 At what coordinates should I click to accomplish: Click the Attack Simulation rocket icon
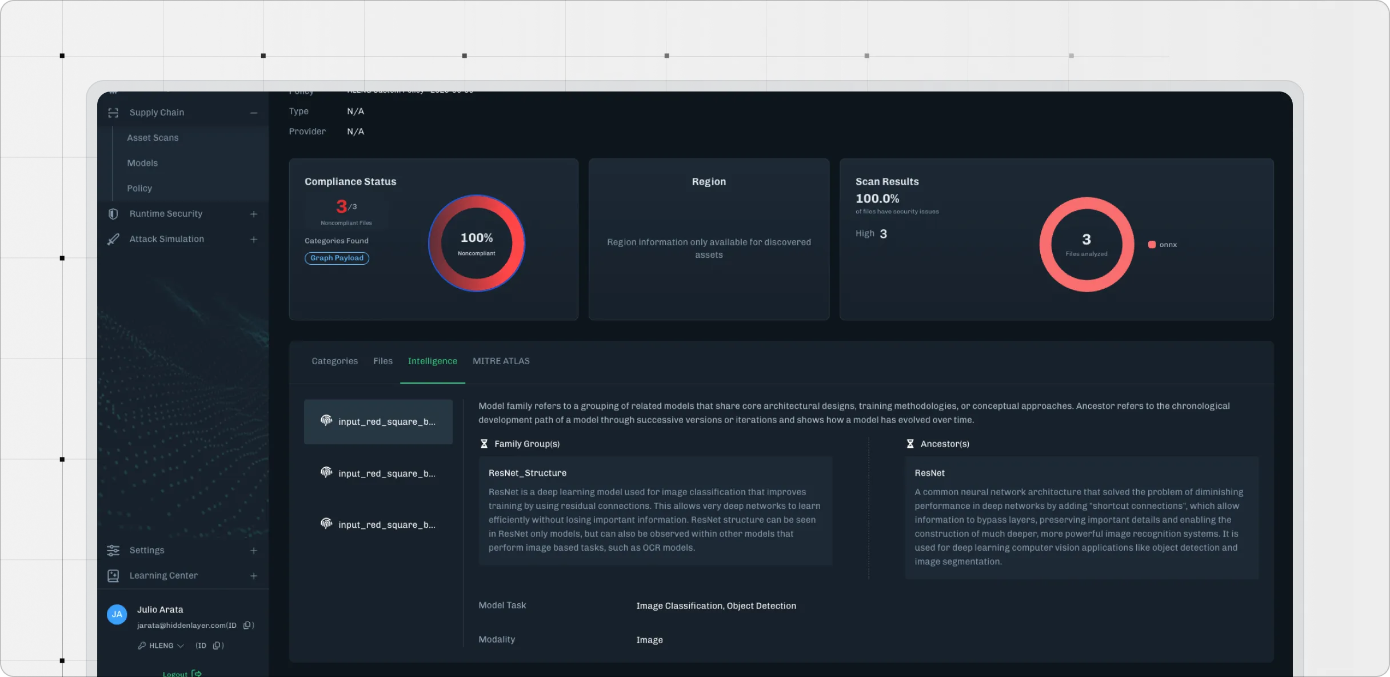113,239
